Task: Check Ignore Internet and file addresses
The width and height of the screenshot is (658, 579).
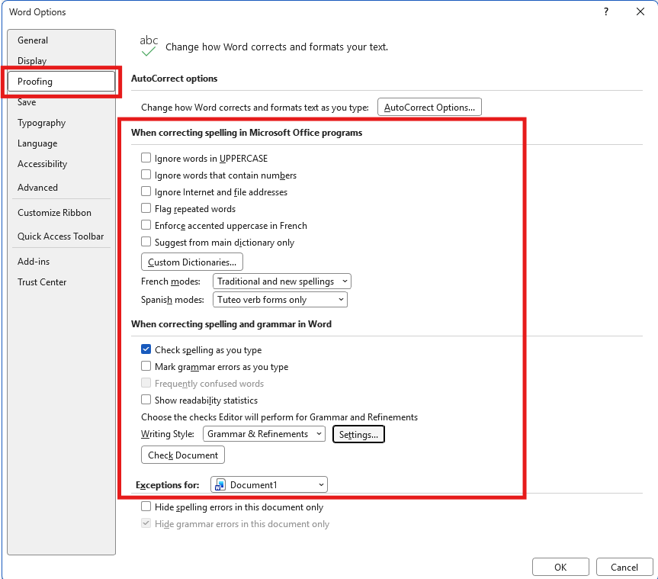Action: (x=146, y=191)
